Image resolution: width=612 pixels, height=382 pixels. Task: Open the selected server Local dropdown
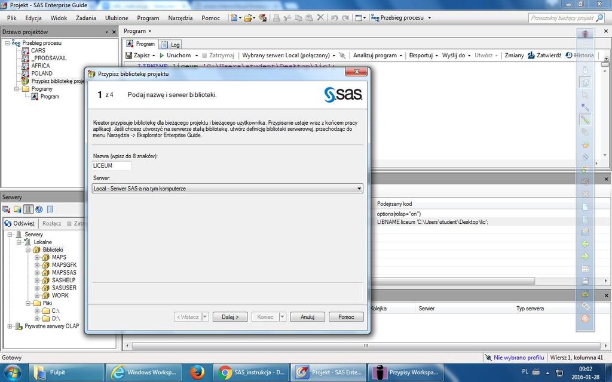click(333, 56)
